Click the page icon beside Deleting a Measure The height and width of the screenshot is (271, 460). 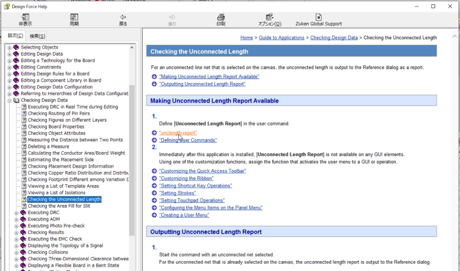pos(24,147)
